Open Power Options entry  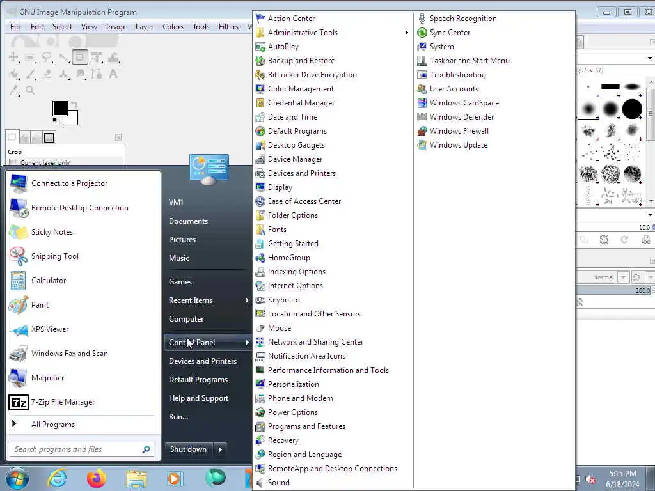292,412
